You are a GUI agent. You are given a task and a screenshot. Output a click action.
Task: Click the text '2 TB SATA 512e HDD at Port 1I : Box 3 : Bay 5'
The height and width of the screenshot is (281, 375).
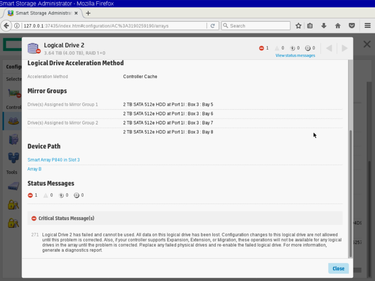168,104
